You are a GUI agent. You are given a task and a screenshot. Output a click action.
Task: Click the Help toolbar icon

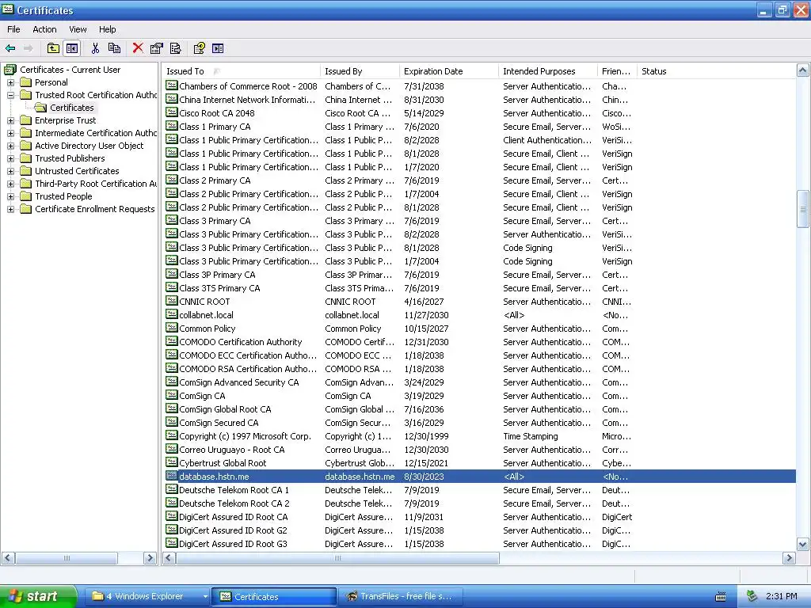199,48
